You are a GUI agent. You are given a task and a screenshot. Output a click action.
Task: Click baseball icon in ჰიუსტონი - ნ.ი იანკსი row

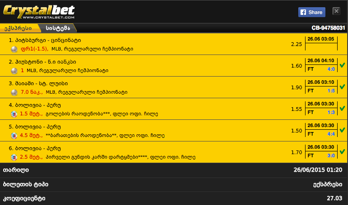click(14, 71)
